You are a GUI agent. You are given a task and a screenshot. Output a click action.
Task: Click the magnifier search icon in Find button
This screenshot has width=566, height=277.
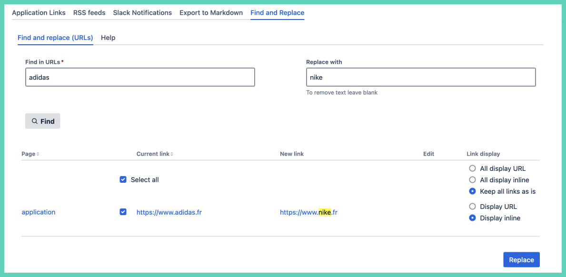[x=34, y=121]
